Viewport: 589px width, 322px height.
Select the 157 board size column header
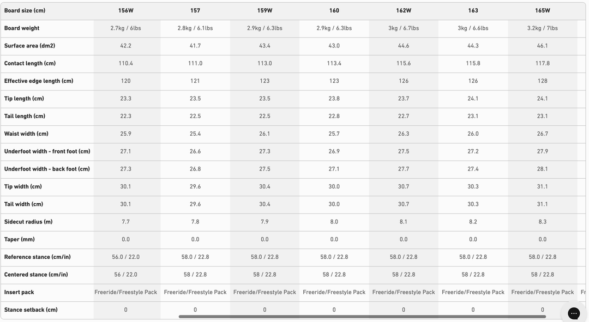(195, 10)
